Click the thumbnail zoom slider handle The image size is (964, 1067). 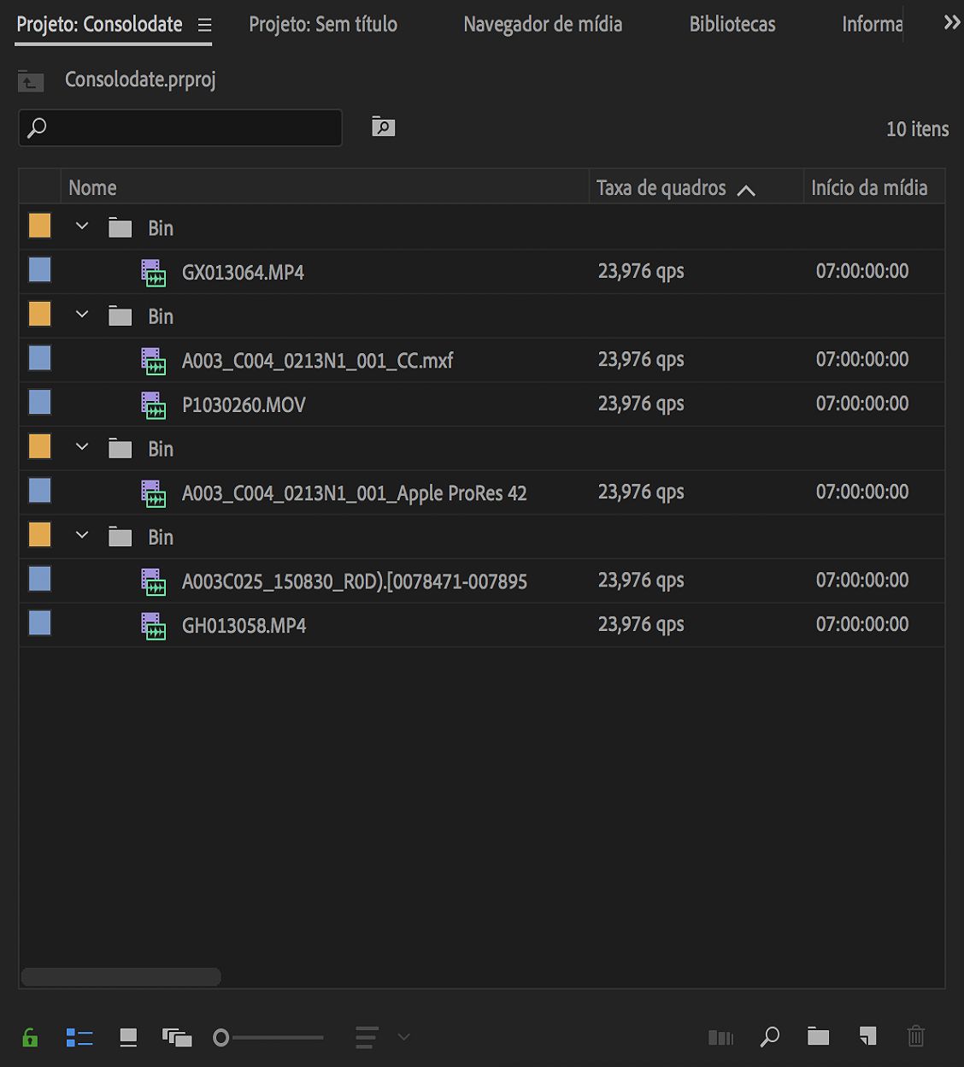(220, 1038)
